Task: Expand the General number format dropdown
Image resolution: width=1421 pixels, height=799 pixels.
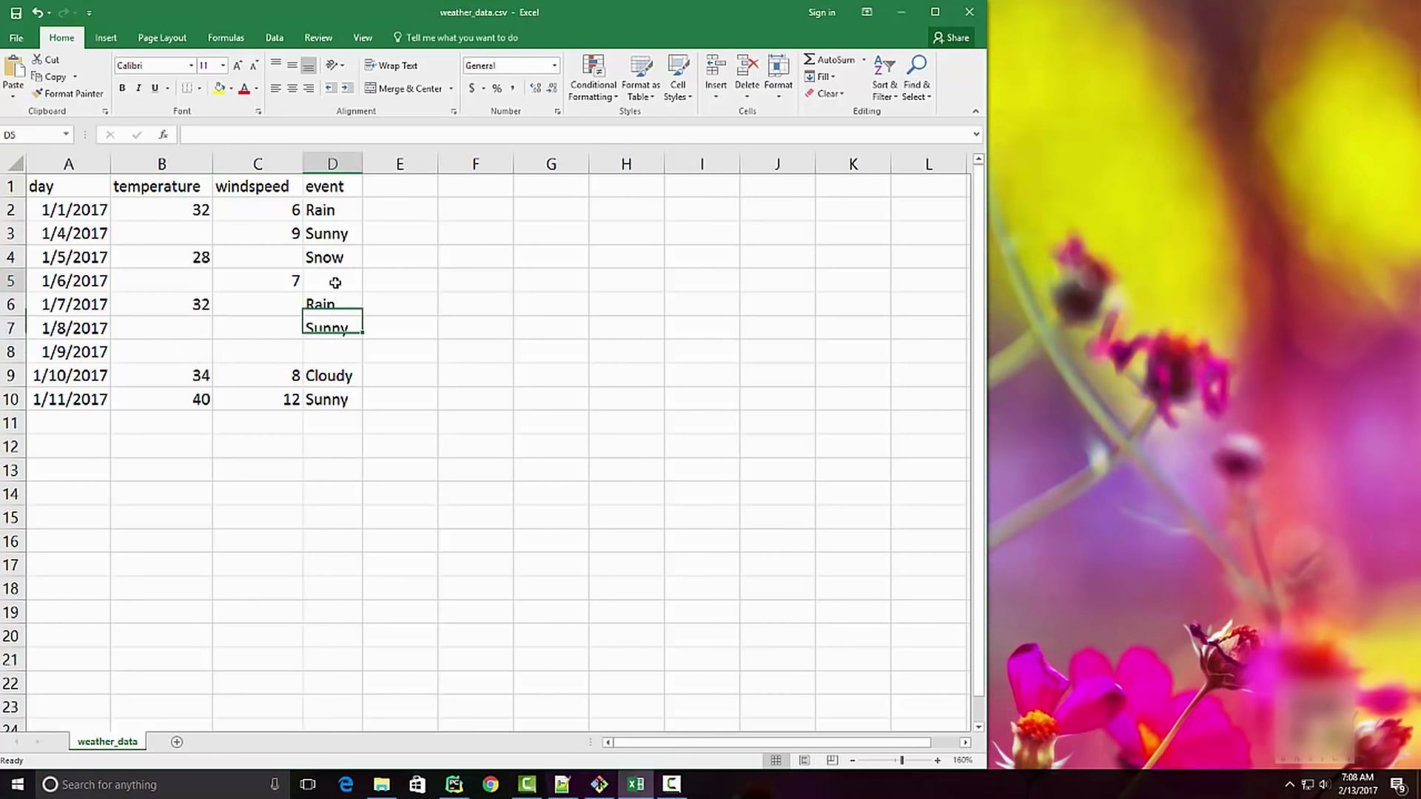Action: click(x=554, y=65)
